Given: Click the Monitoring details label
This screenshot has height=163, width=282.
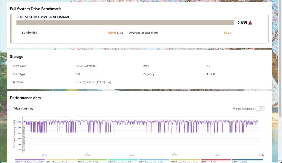Looking at the screenshot, I should pyautogui.click(x=243, y=109).
